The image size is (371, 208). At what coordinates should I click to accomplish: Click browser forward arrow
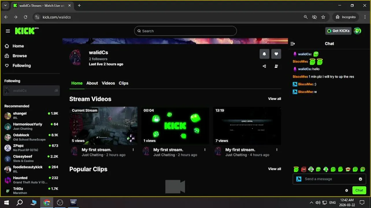pos(16,17)
